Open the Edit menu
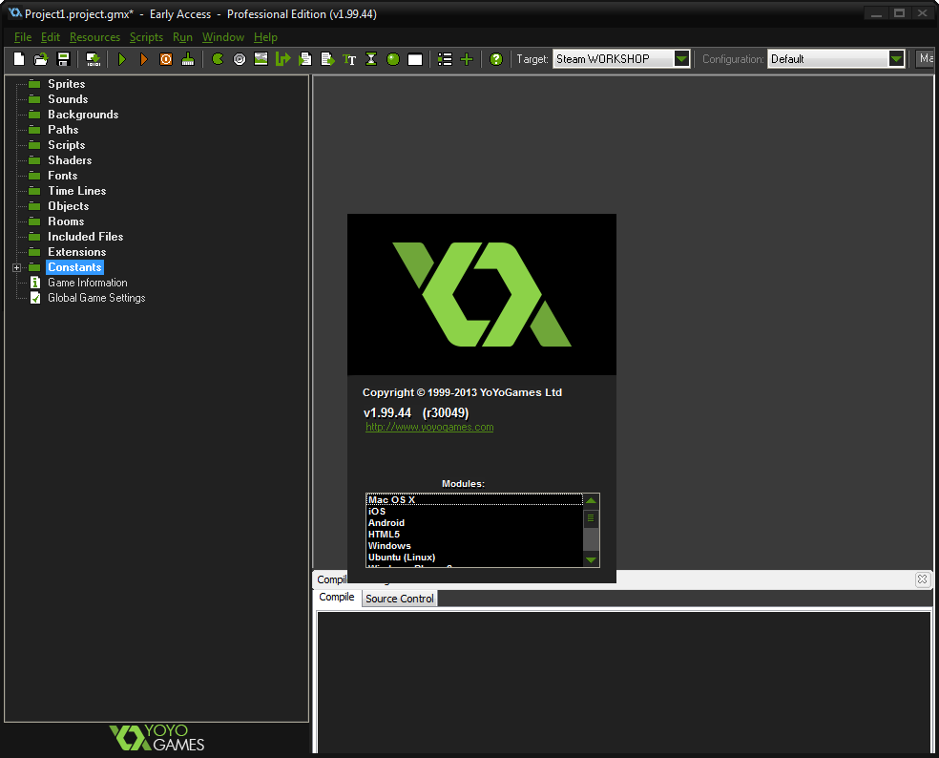The width and height of the screenshot is (939, 758). [x=51, y=37]
